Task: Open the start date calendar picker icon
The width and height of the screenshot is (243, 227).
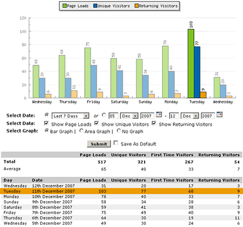Action: click(159, 115)
